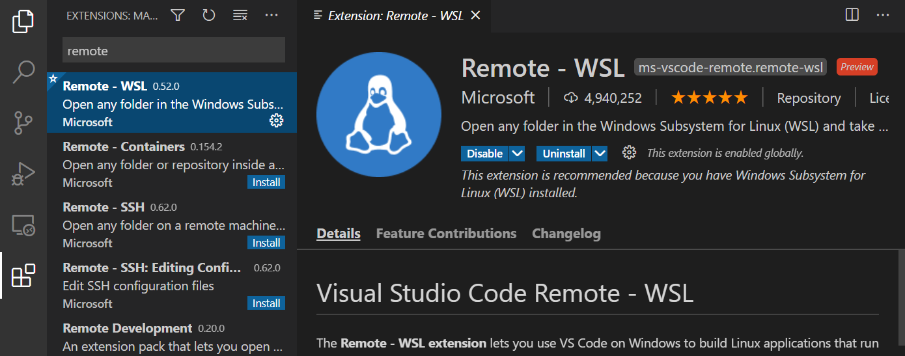Viewport: 905px width, 356px height.
Task: Click the extension search field containing remote
Action: tap(174, 50)
